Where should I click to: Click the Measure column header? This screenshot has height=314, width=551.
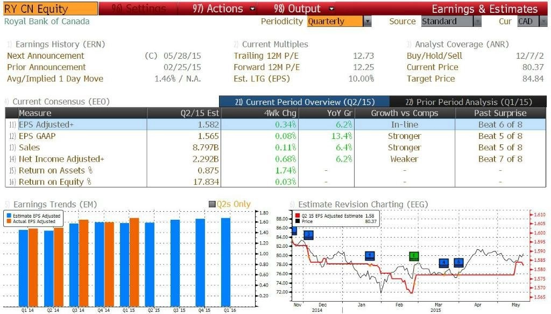tap(82, 113)
